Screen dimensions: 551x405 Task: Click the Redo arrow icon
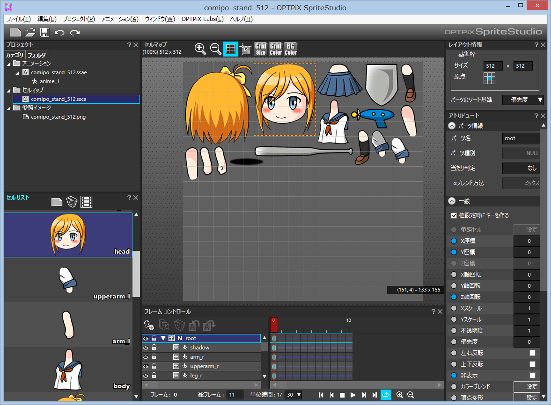click(74, 33)
